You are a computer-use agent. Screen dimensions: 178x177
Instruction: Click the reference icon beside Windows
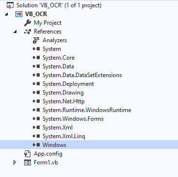click(36, 145)
